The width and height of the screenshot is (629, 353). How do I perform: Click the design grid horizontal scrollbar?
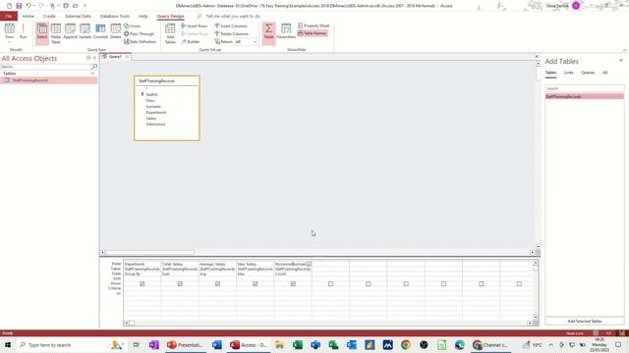pyautogui.click(x=327, y=323)
